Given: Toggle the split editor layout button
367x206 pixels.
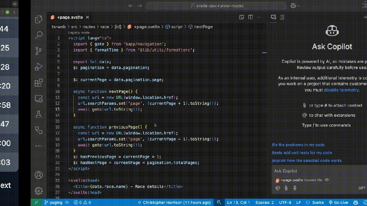Looking at the screenshot, I should [x=250, y=17].
